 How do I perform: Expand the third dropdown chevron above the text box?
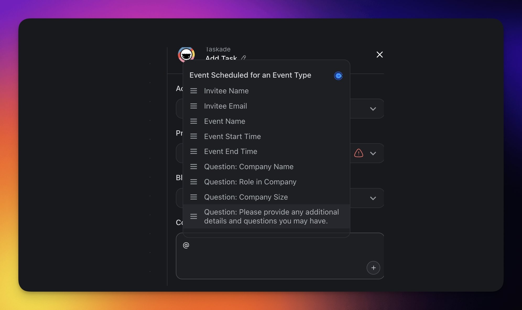click(373, 198)
